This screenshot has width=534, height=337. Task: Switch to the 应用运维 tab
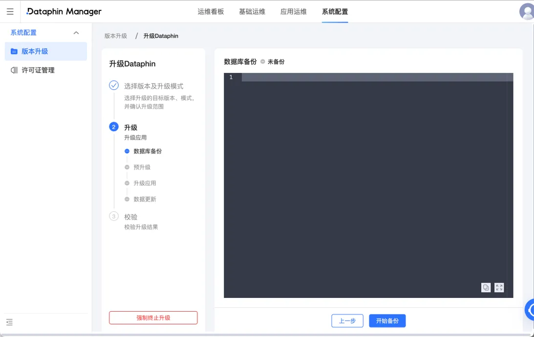(294, 12)
